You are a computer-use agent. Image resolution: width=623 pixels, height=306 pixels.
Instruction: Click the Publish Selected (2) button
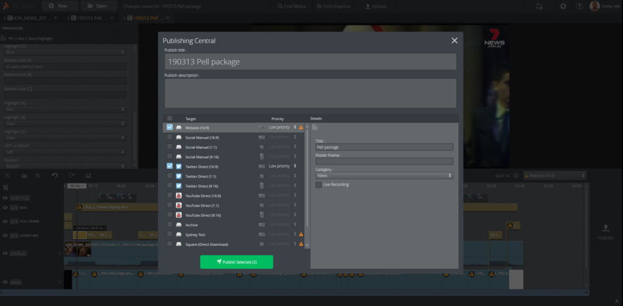pyautogui.click(x=237, y=262)
